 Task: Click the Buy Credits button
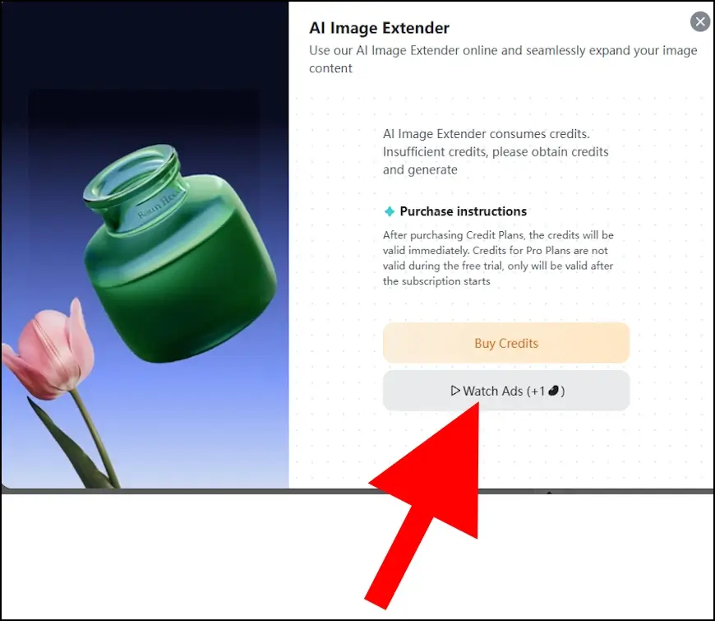click(x=506, y=343)
